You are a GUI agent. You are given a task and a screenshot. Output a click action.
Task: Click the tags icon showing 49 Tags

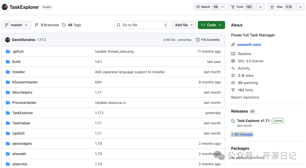tap(64, 25)
